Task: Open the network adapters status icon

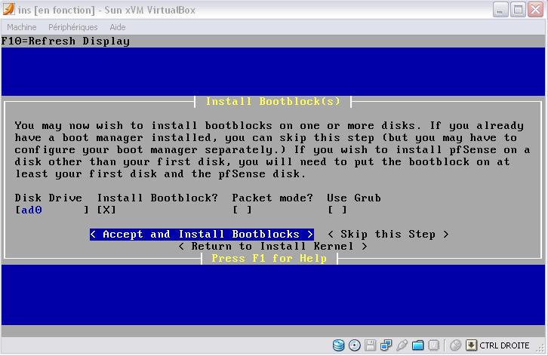Action: (x=386, y=345)
